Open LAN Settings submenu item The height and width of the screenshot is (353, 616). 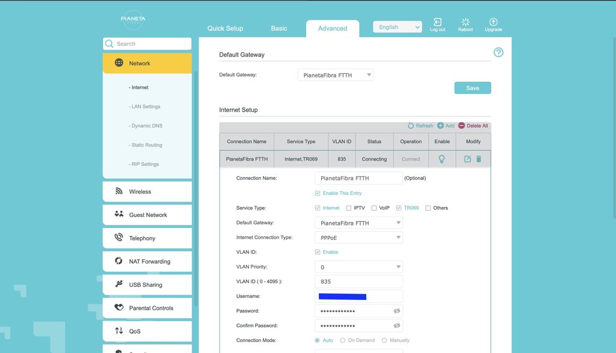[144, 107]
